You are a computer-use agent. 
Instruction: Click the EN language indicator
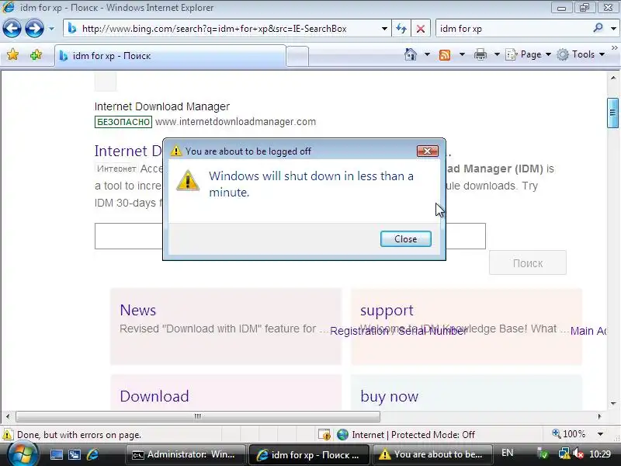(x=508, y=453)
